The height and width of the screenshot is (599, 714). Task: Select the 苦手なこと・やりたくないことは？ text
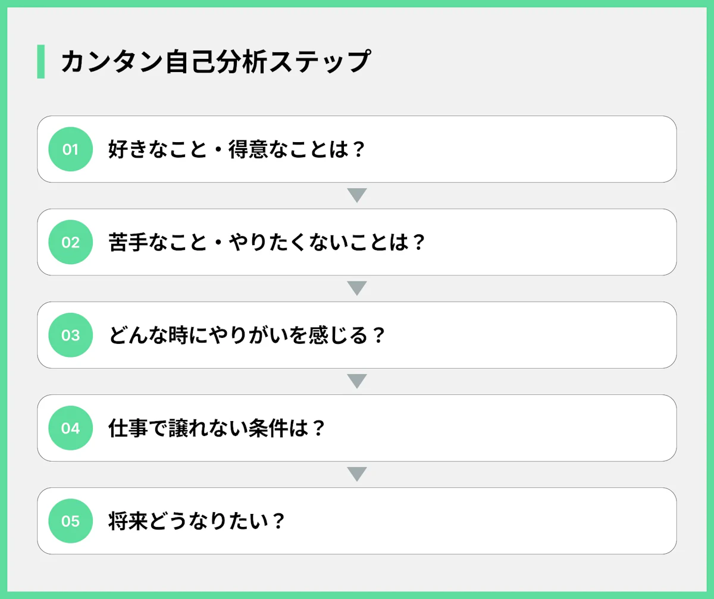pyautogui.click(x=268, y=242)
